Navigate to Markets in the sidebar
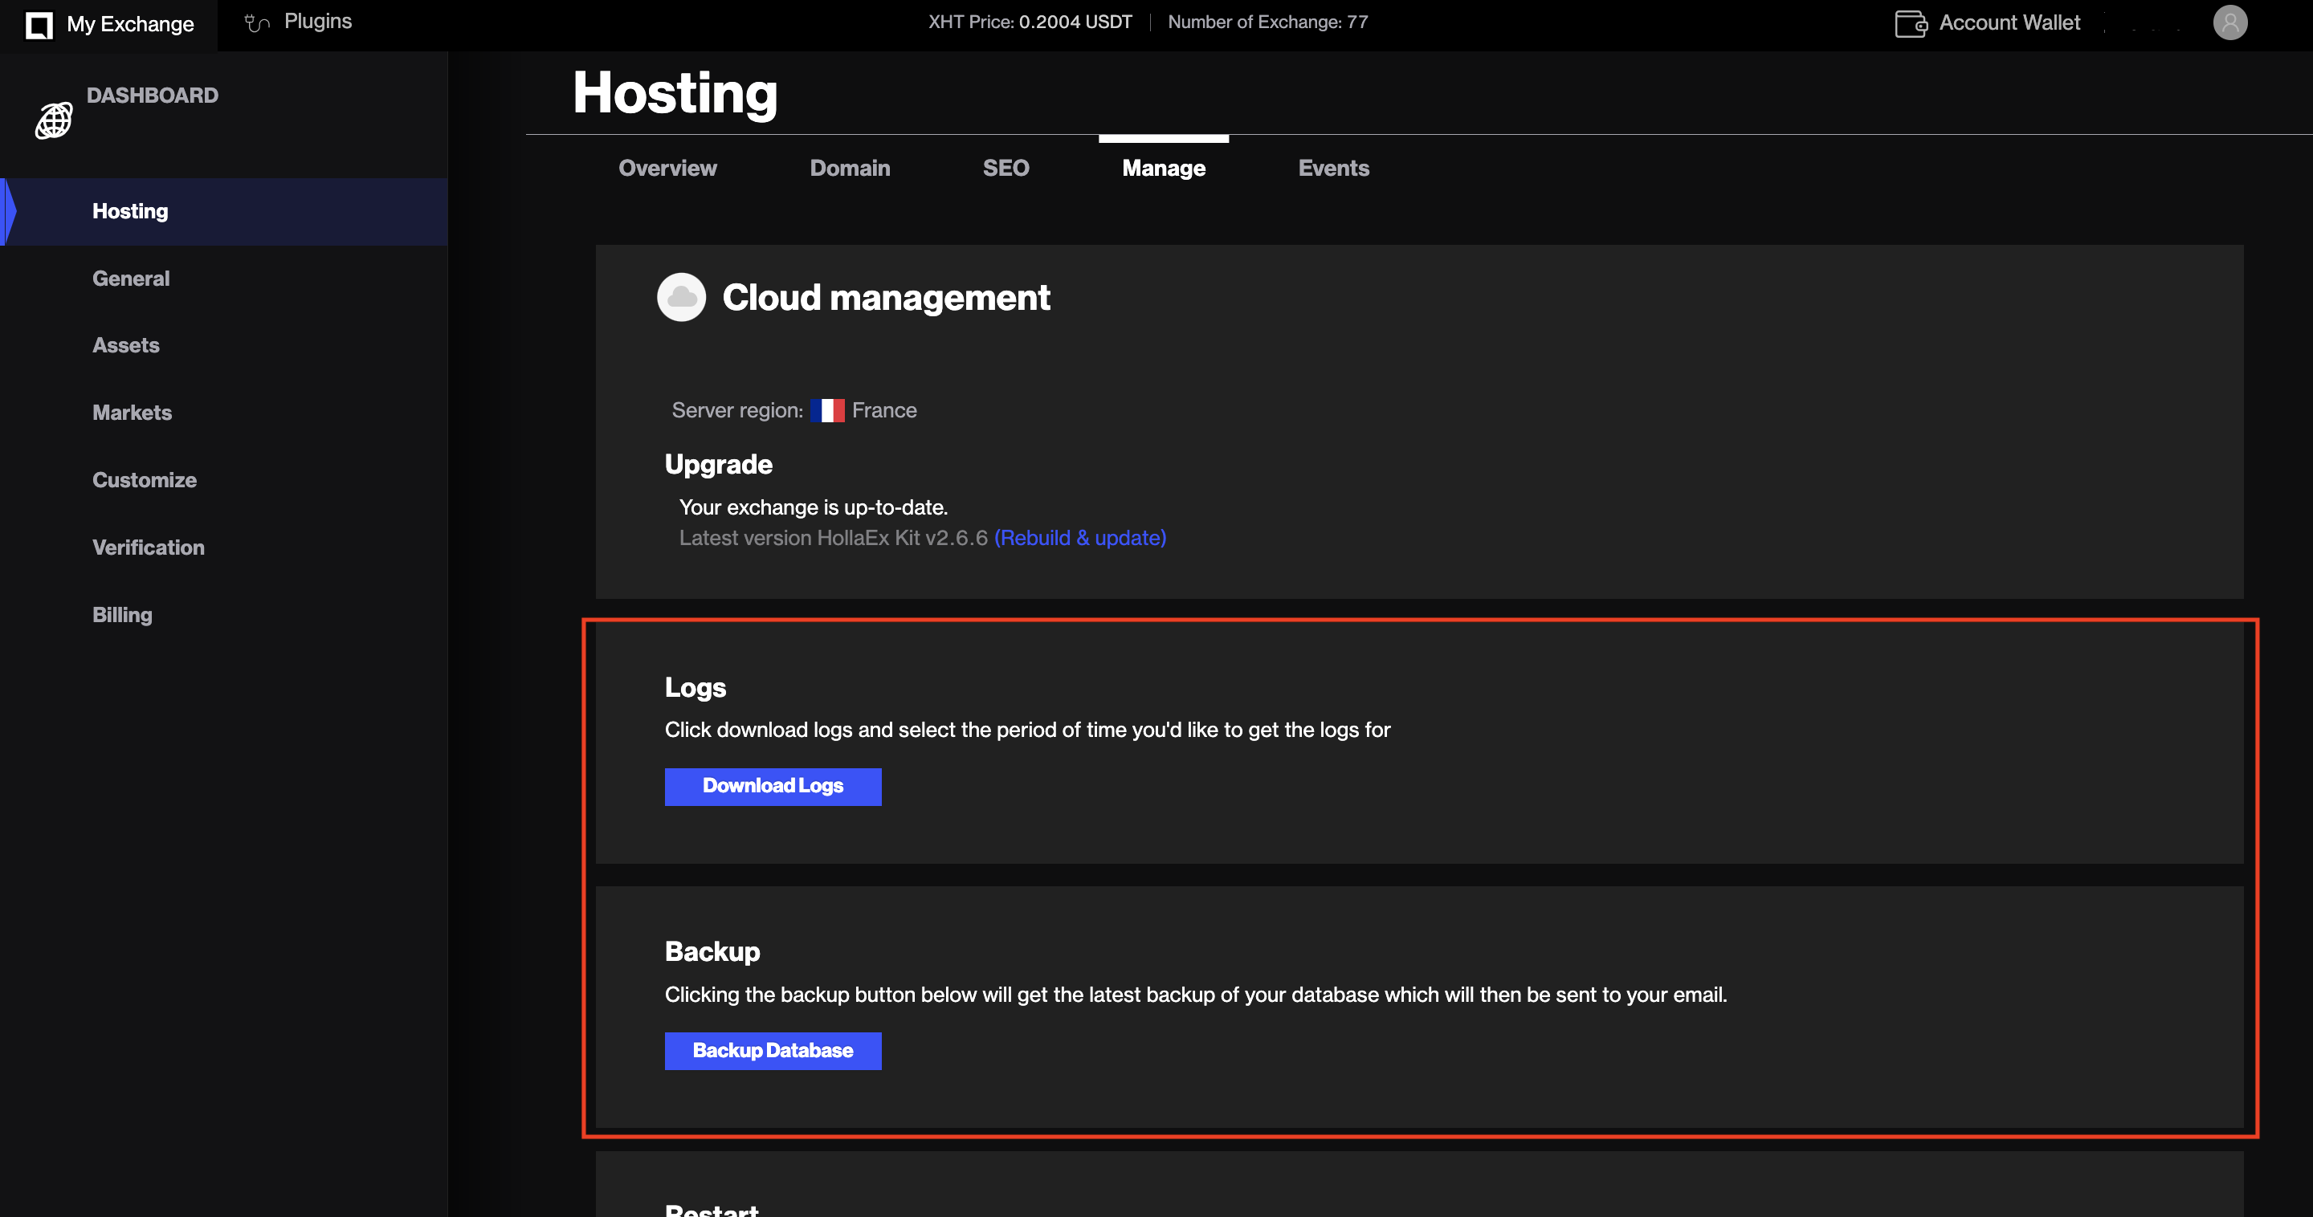 [132, 413]
